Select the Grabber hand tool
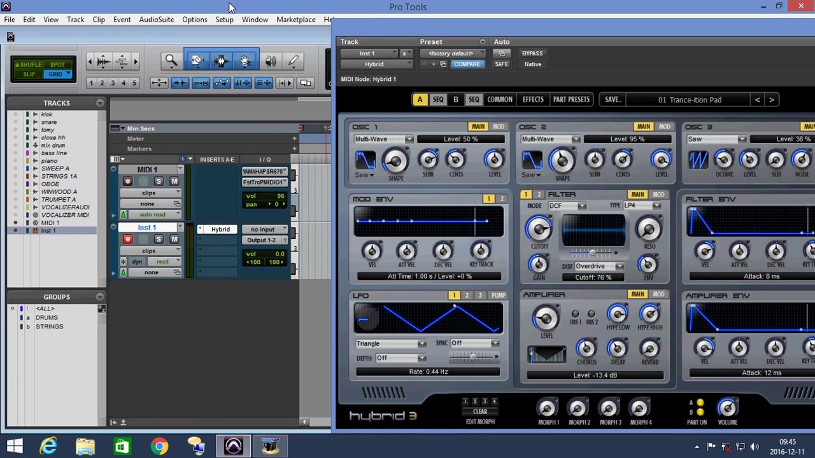 click(244, 61)
